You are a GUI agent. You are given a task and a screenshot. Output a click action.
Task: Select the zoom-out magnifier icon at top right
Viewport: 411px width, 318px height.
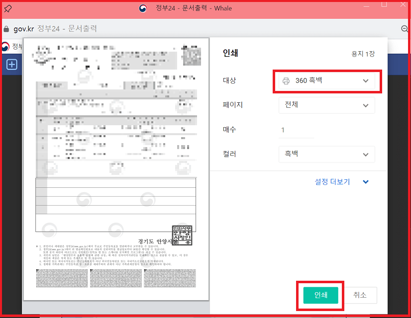[x=404, y=29]
